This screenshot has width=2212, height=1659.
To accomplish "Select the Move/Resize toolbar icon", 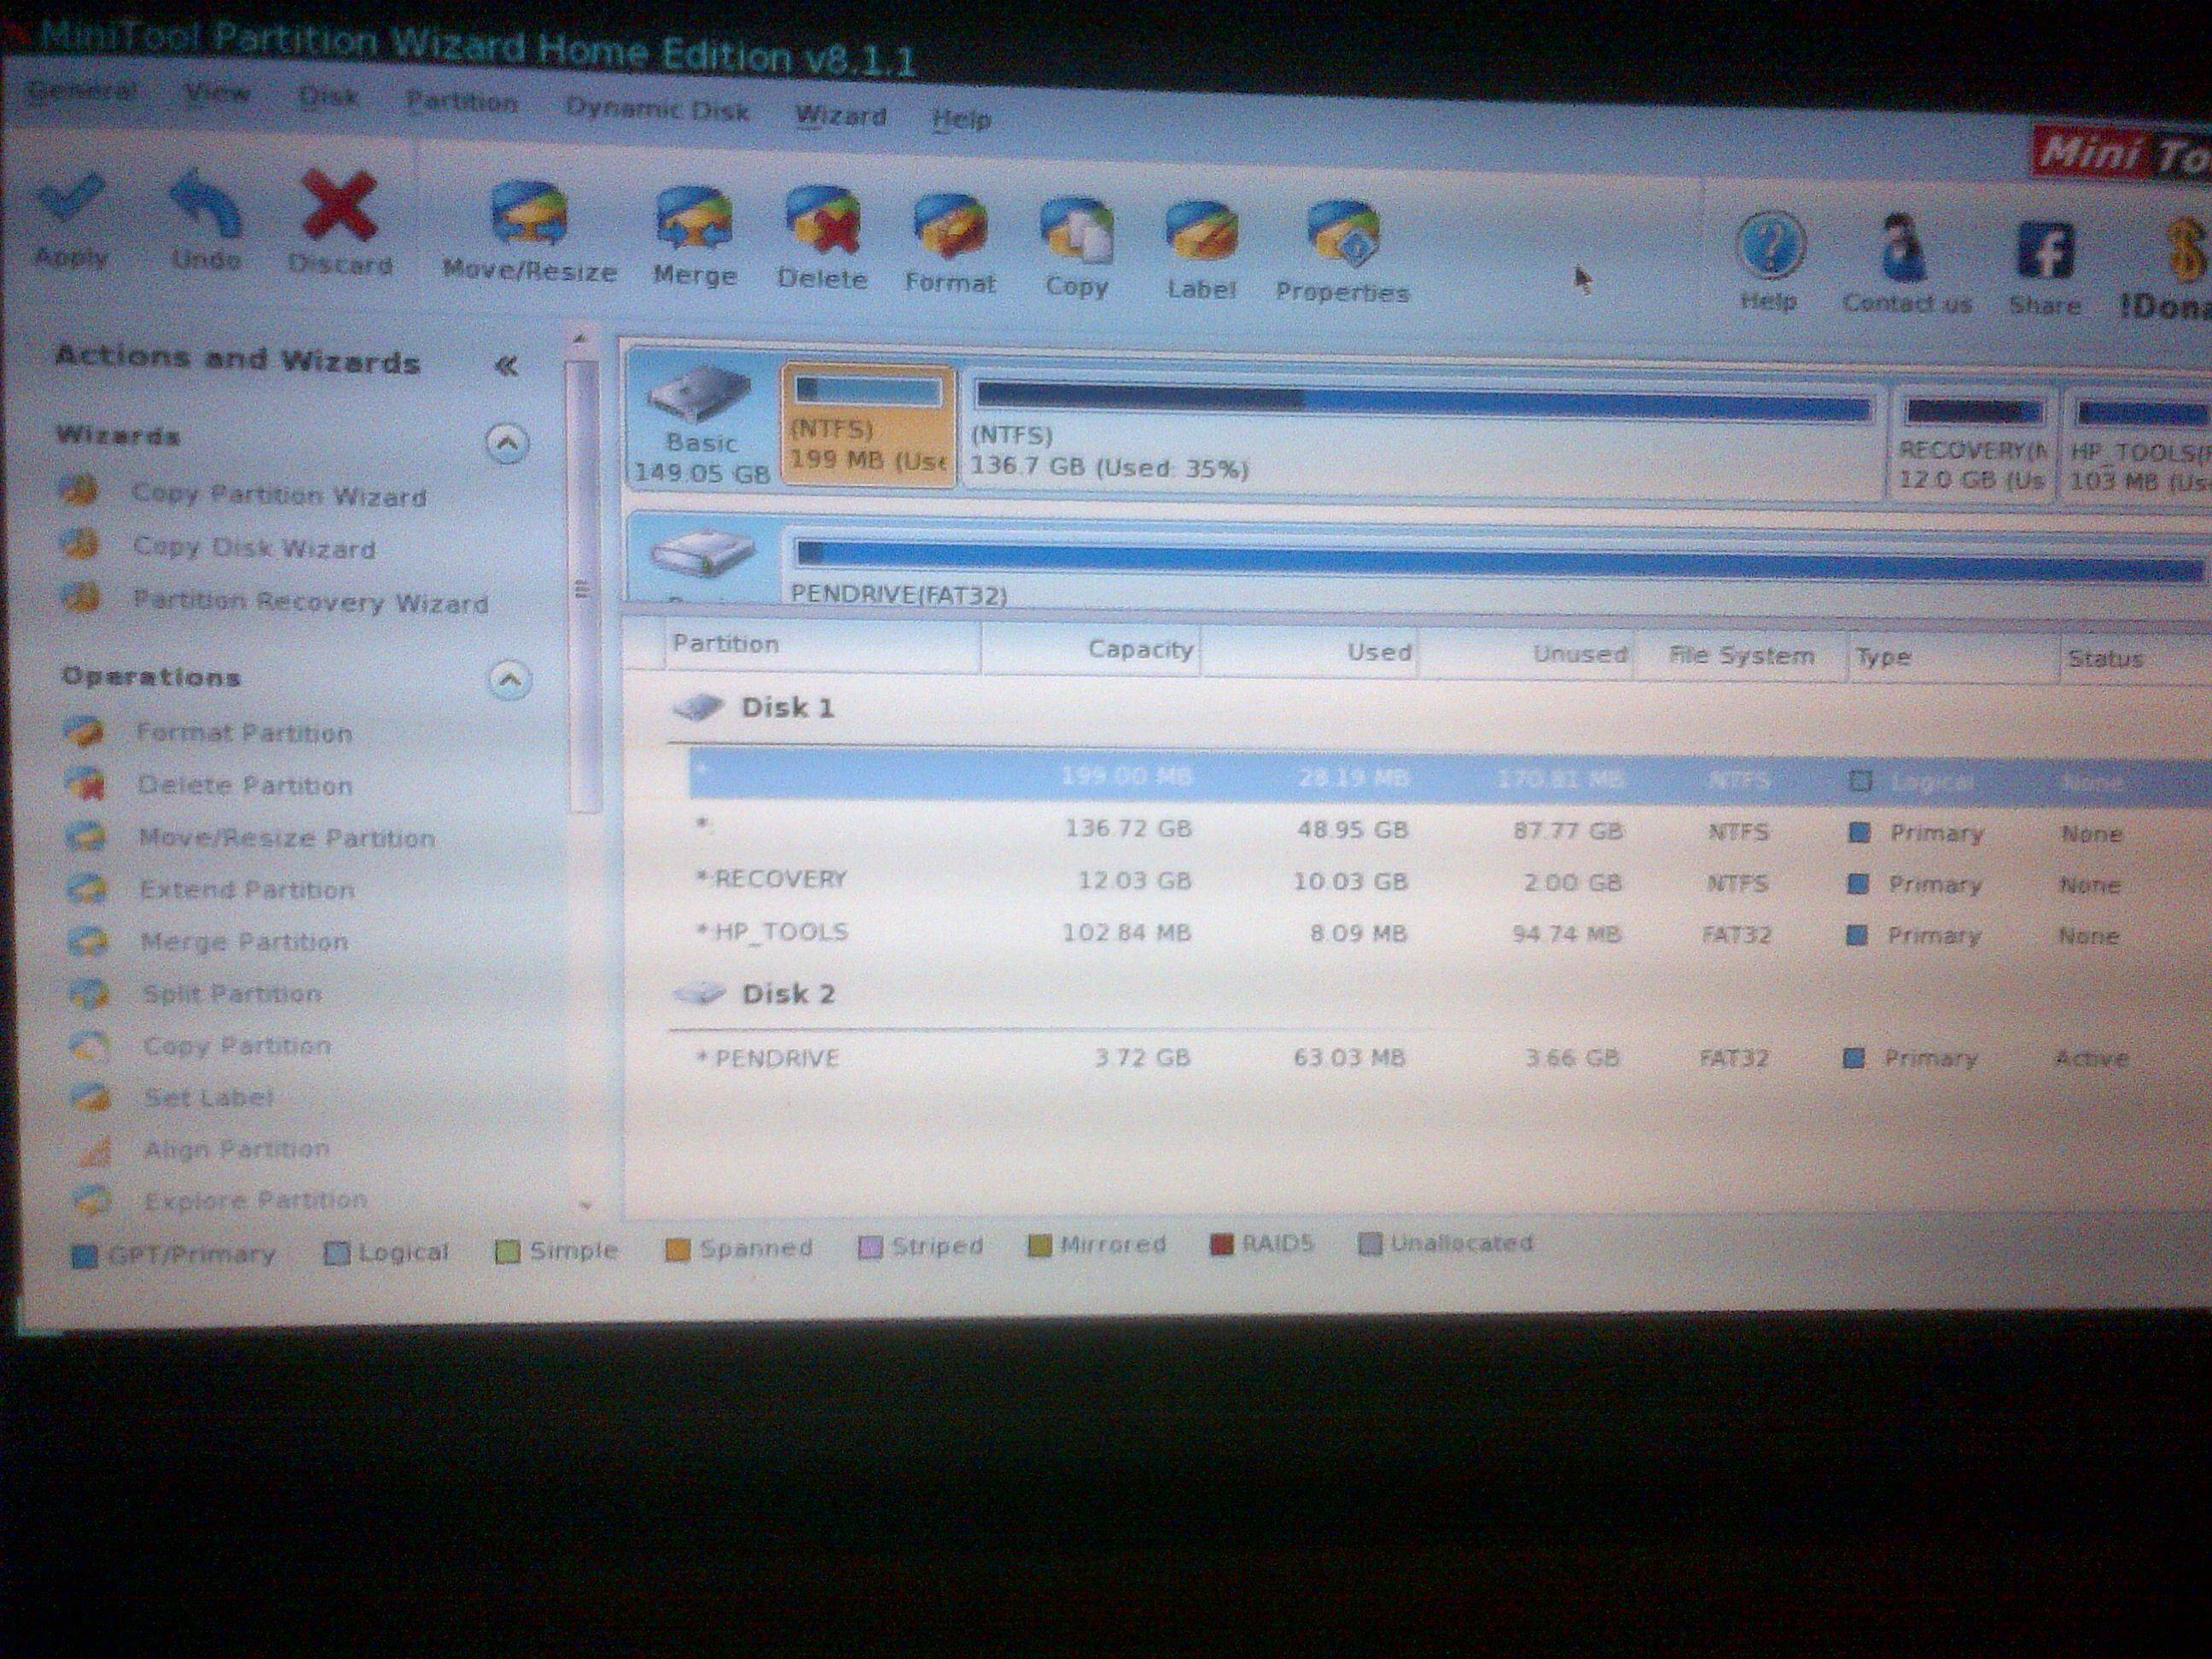I will (x=528, y=214).
